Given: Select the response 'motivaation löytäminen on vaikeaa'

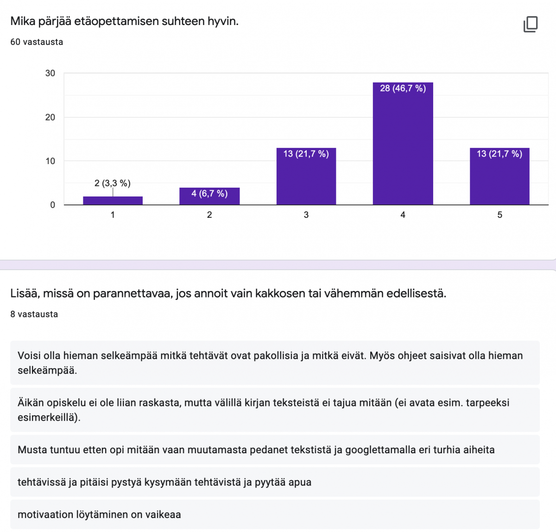Looking at the screenshot, I should click(x=275, y=514).
